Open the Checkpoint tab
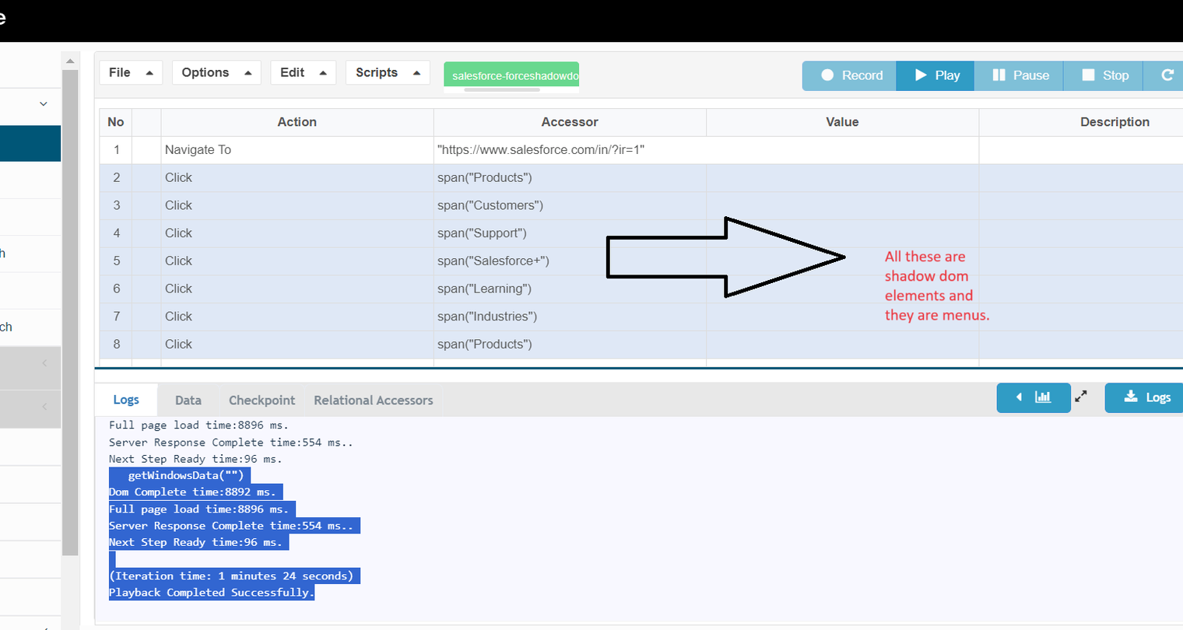The image size is (1183, 630). point(262,401)
